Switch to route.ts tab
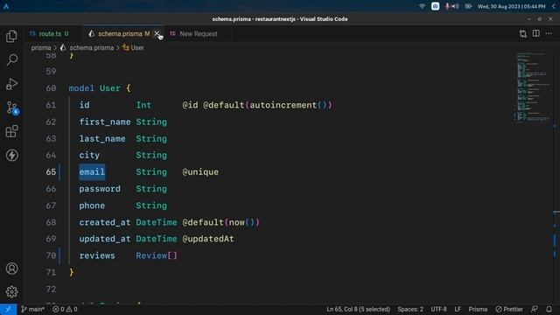 [x=49, y=33]
